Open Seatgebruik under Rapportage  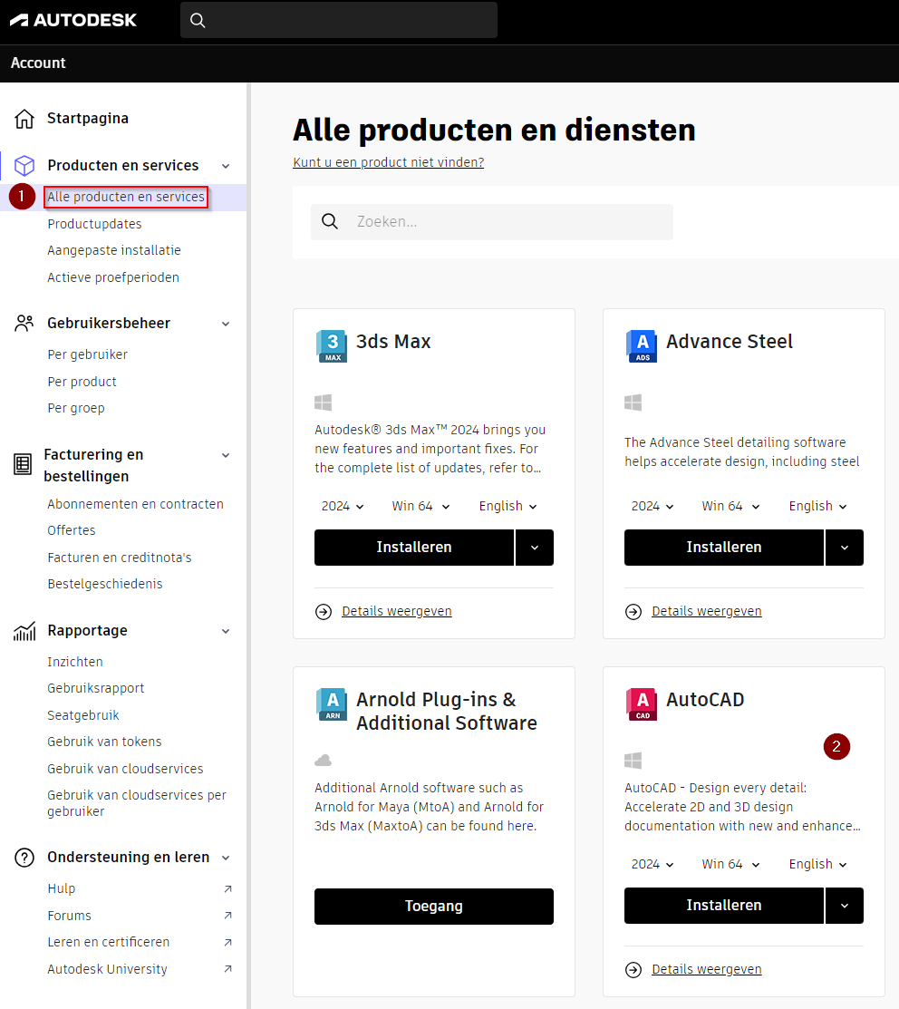point(83,715)
